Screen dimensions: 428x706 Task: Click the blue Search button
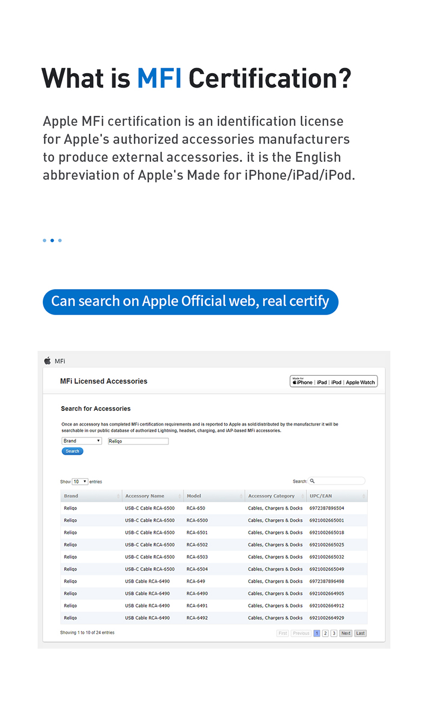click(x=73, y=451)
